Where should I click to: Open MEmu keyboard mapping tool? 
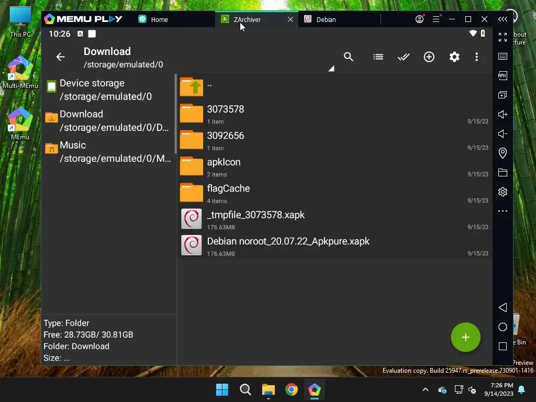[502, 57]
